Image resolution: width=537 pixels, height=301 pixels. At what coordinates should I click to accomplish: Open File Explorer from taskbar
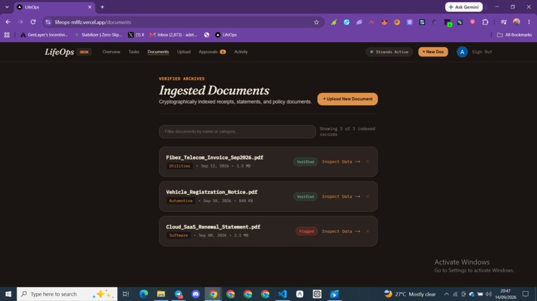161,294
